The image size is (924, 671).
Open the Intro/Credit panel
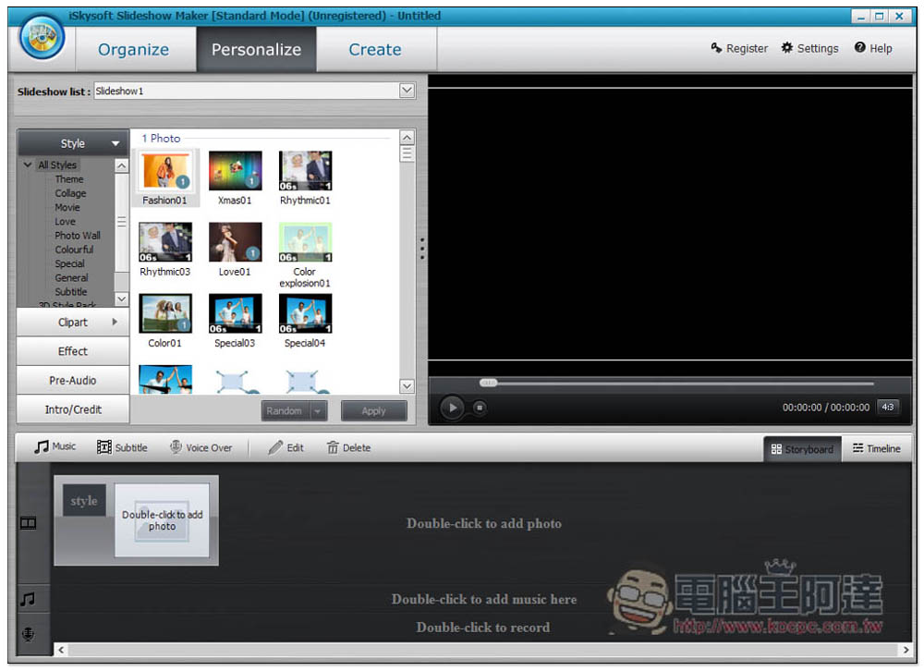pos(73,409)
